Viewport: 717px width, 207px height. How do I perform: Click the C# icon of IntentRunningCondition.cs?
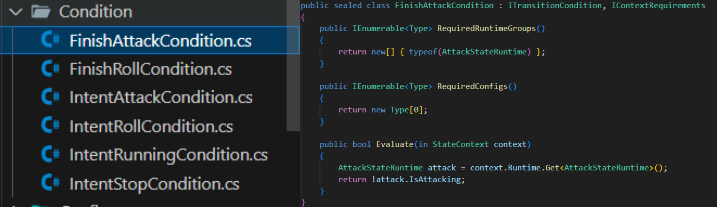[x=50, y=154]
